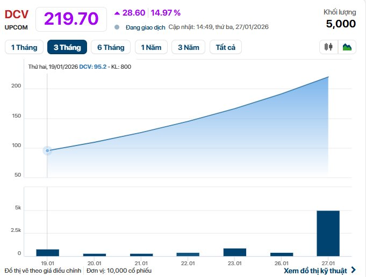Select the 6 Tháng time range
The height and width of the screenshot is (277, 366).
pyautogui.click(x=111, y=47)
